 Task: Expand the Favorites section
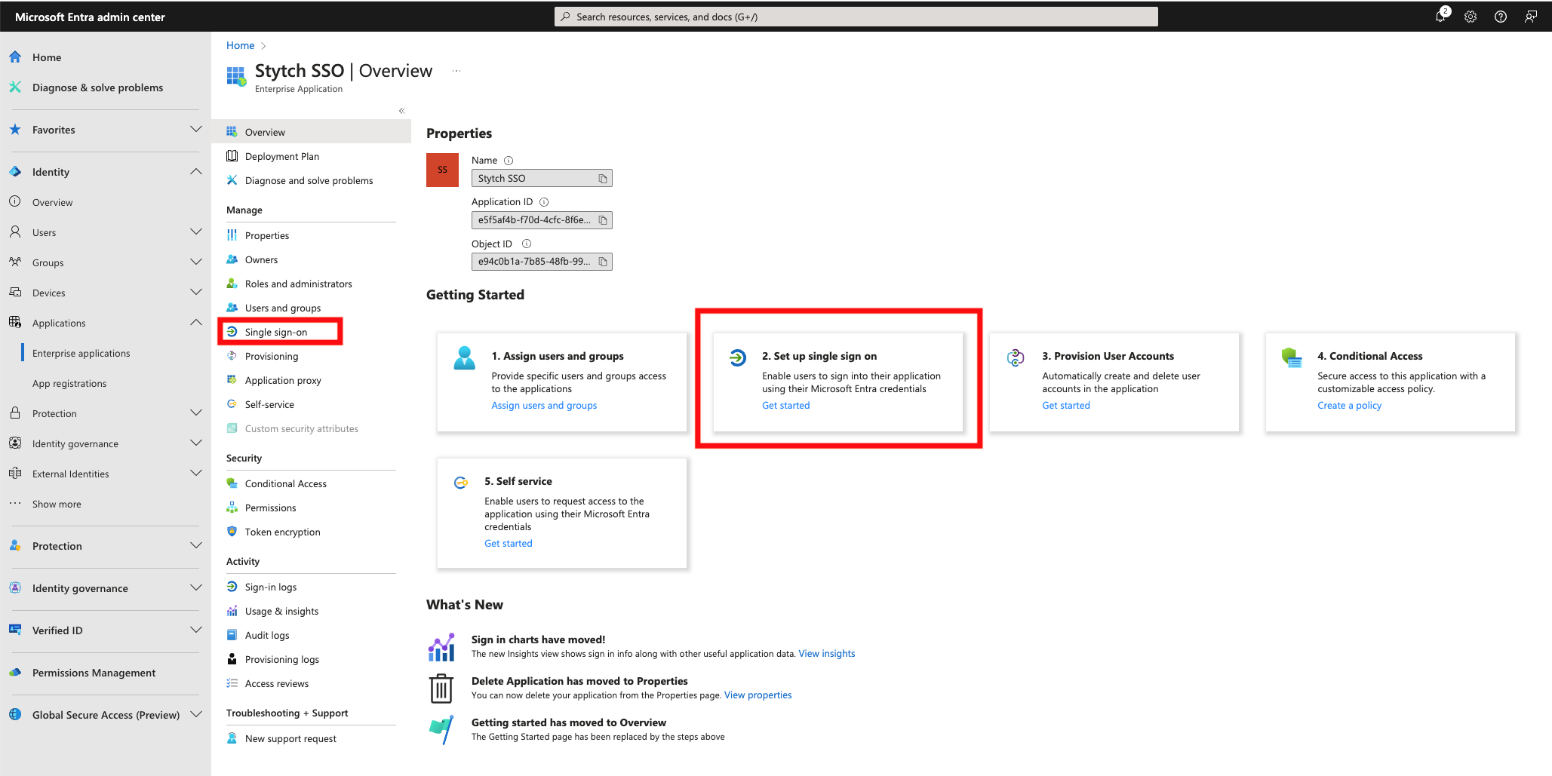[196, 130]
